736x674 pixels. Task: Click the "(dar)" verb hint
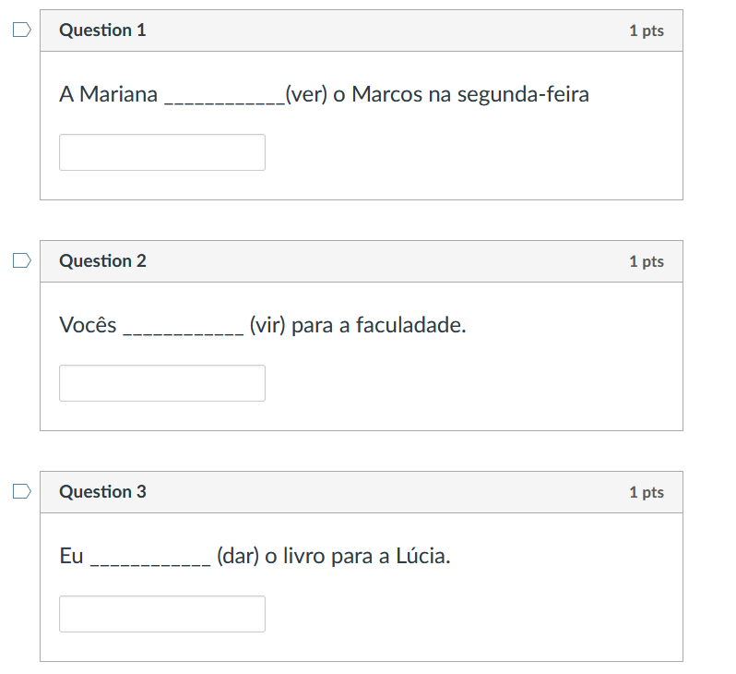[238, 557]
